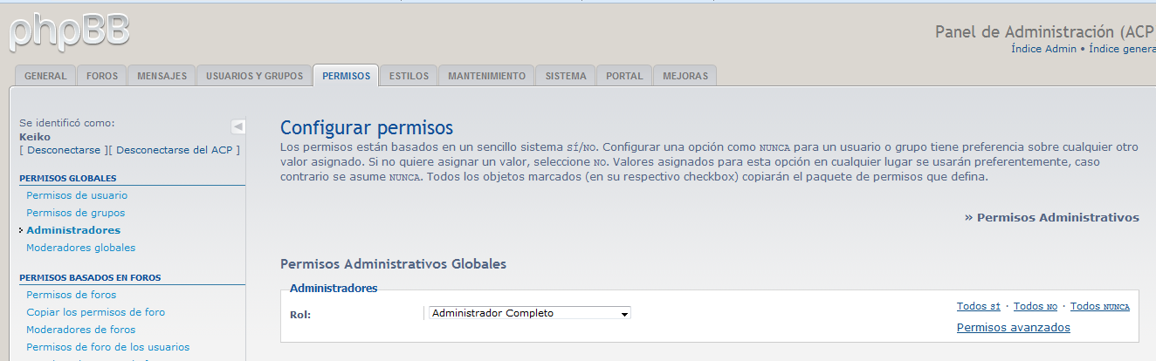Click the Rol: label
Screen dimensions: 1156x361
tap(300, 315)
